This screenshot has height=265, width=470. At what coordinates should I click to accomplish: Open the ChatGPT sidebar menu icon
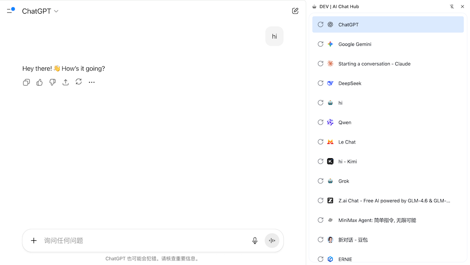tap(11, 11)
